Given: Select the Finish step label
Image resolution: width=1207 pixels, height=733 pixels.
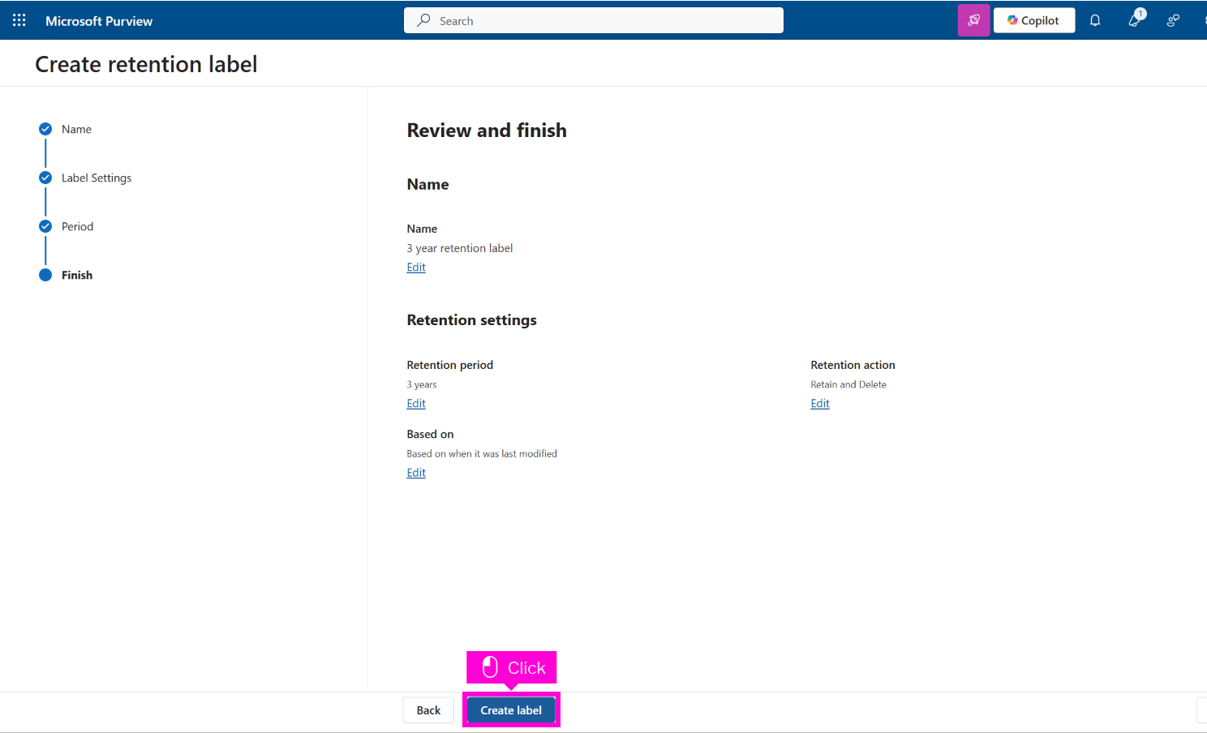Looking at the screenshot, I should [77, 275].
